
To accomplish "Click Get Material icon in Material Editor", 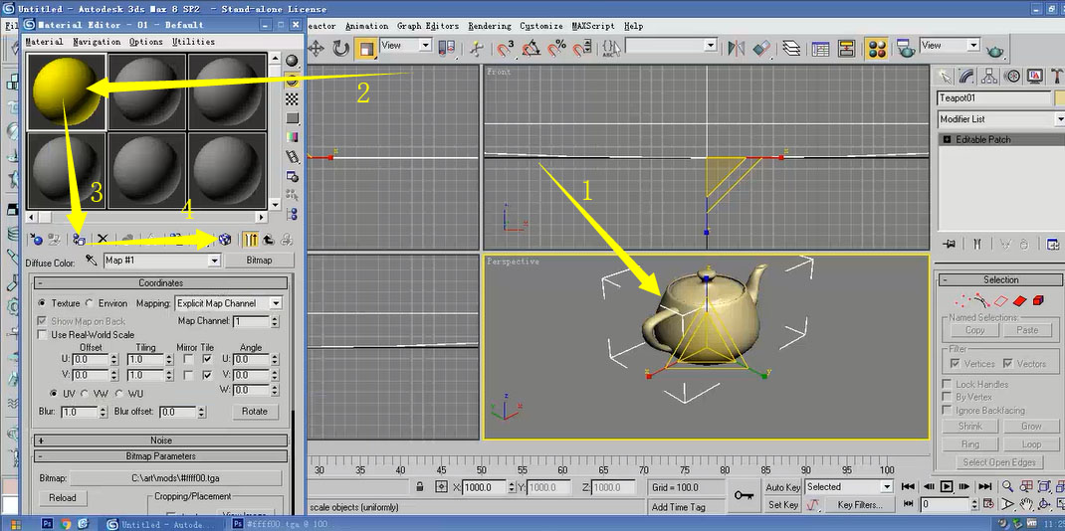I will pos(38,239).
